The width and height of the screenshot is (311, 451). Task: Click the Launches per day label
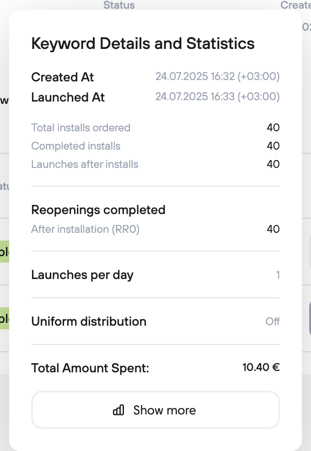click(82, 275)
